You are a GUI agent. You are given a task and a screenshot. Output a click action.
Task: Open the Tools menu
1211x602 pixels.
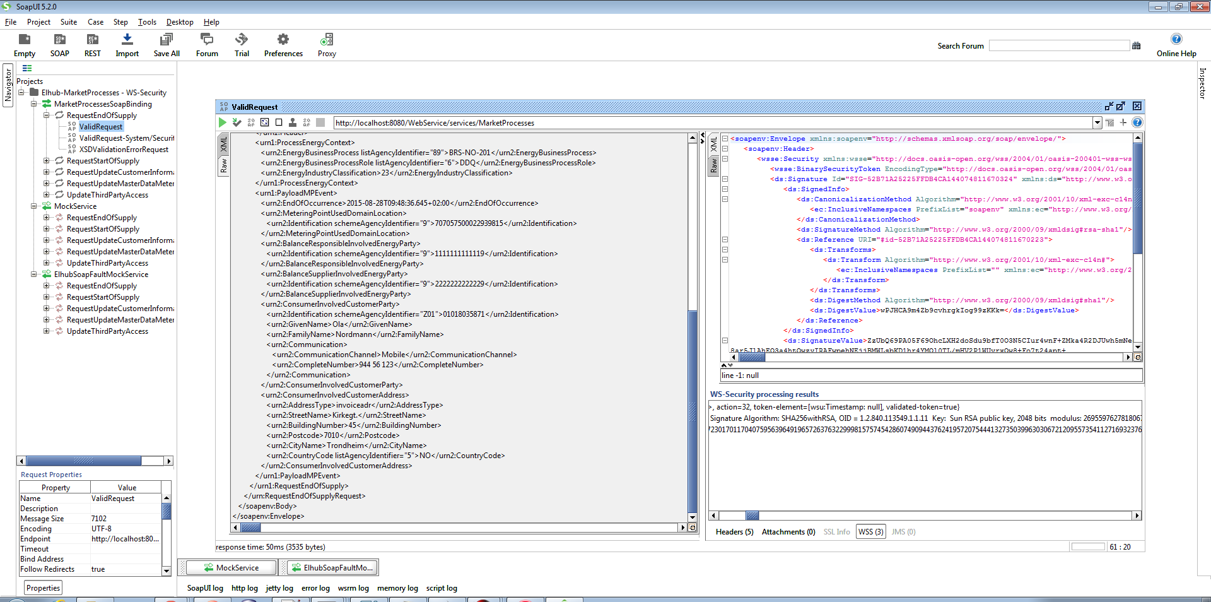[147, 22]
